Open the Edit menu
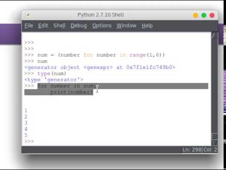Image resolution: width=226 pixels, height=170 pixels. point(43,25)
